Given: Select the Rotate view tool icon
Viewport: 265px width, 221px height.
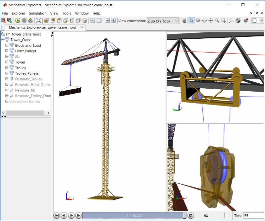Looking at the screenshot, I should pos(198,21).
